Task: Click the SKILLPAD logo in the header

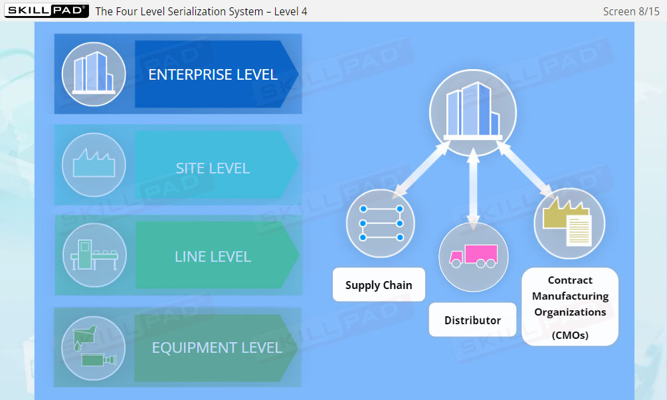Action: (43, 10)
